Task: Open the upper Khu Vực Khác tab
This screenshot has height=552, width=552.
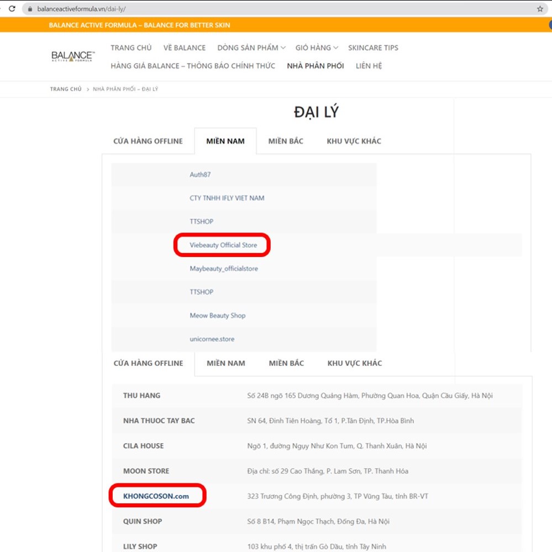Action: [354, 141]
